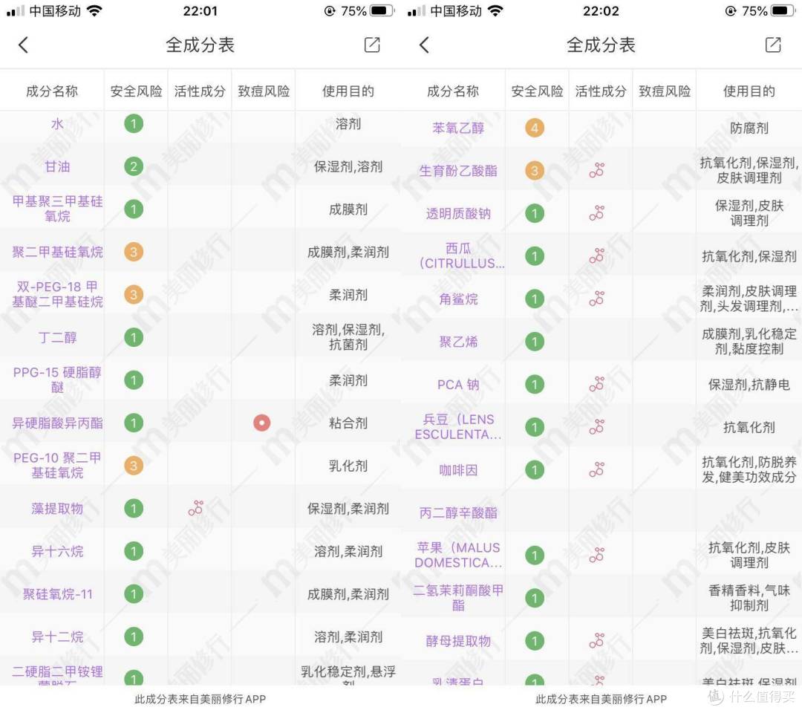The height and width of the screenshot is (713, 802).
Task: Tap battery indicator in left status bar
Action: click(x=382, y=10)
